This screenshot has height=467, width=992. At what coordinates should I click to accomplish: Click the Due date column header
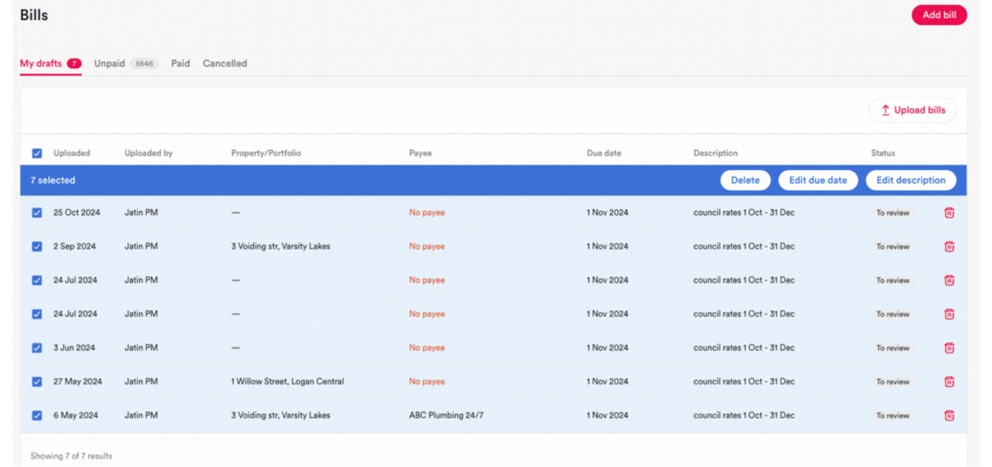click(x=603, y=154)
